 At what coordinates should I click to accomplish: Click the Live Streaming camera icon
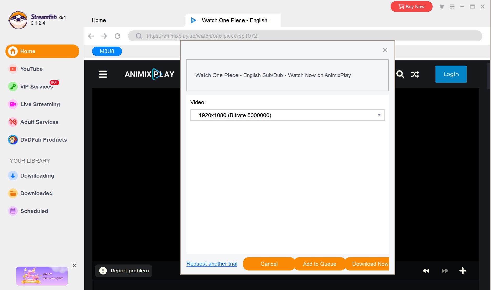click(x=13, y=104)
